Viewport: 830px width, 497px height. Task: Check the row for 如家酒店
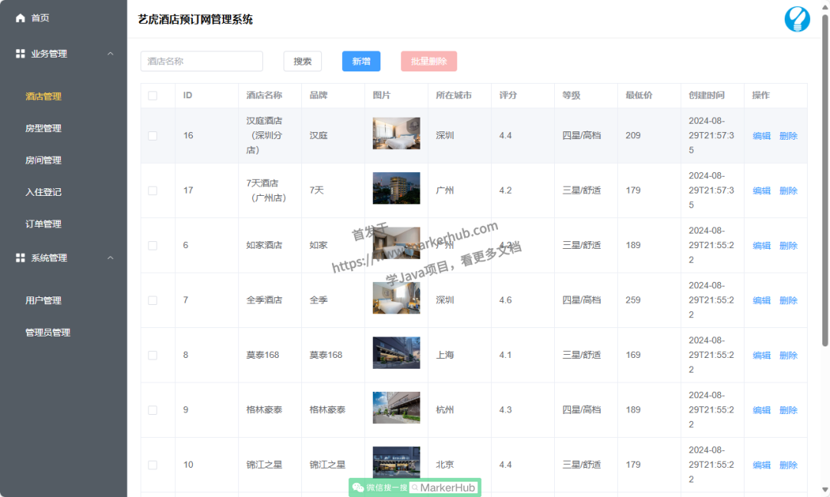tap(152, 246)
